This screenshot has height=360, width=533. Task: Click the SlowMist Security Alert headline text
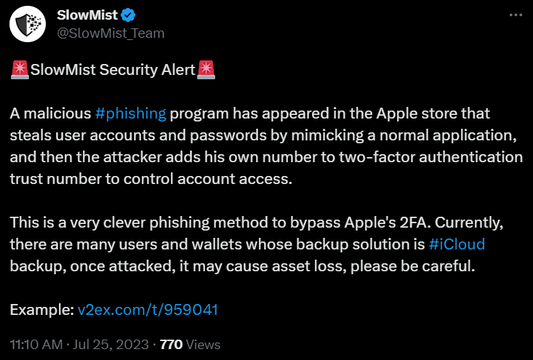pyautogui.click(x=113, y=70)
